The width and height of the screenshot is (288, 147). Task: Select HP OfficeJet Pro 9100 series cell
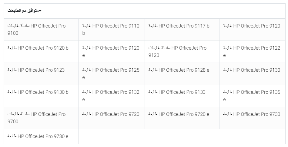36,29
